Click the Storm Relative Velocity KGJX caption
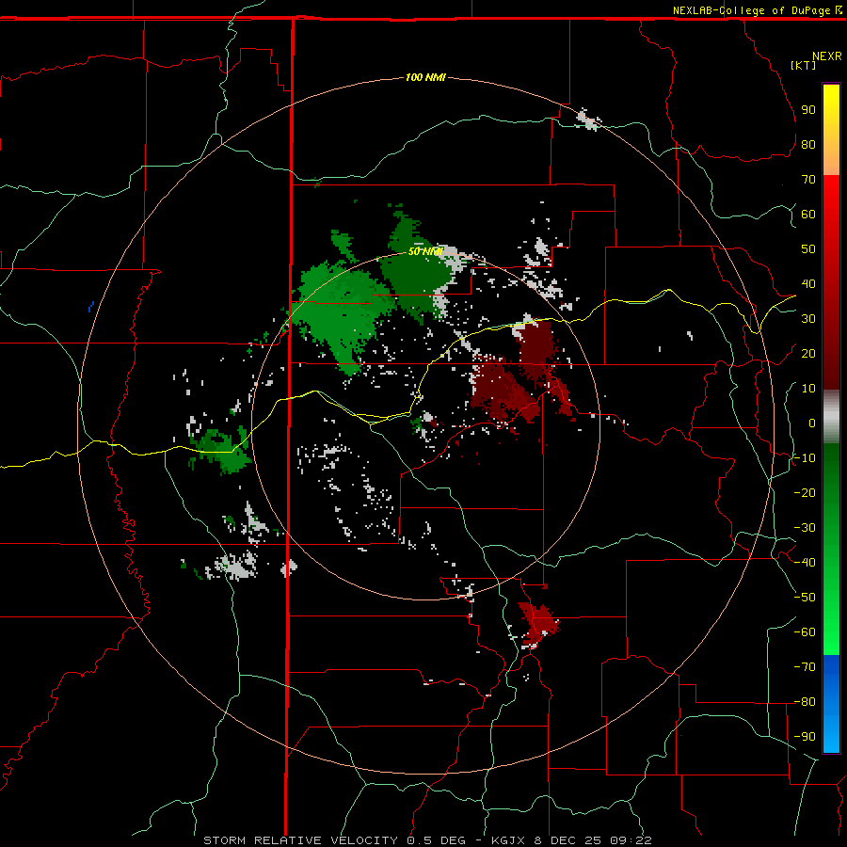 pos(427,840)
